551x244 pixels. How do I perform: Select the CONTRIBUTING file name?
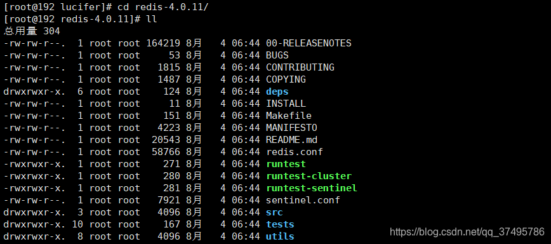(x=300, y=67)
